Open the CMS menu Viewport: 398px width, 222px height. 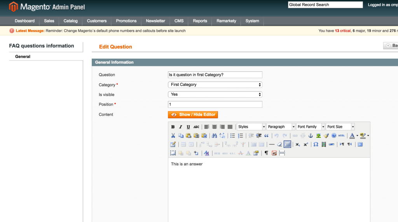click(x=179, y=21)
